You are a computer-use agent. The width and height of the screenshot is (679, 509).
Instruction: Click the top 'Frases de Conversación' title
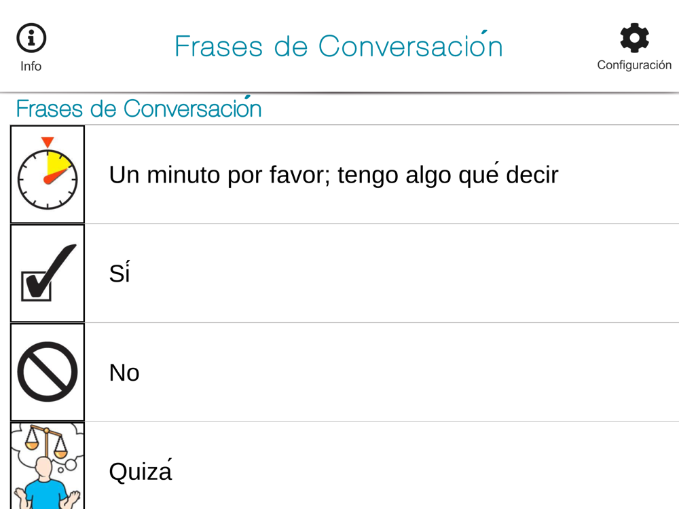click(338, 46)
